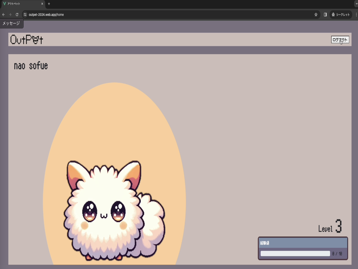358x269 pixels.
Task: Click the Level 3 indicator
Action: 330,227
